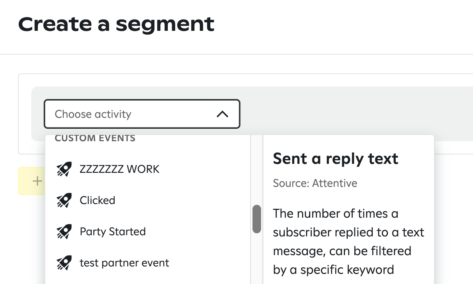The width and height of the screenshot is (473, 284).
Task: Choose the Clicked event option
Action: [98, 201]
